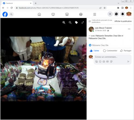
Task: Open Lyla Elkout Trabelsi profile picture
Action: [x=91, y=29]
